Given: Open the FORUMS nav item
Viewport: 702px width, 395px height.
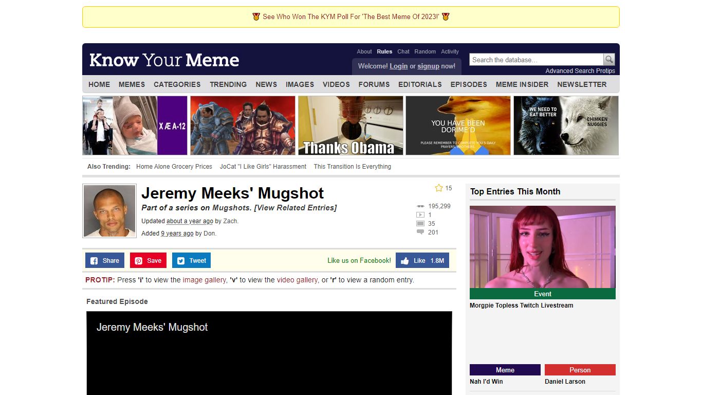Looking at the screenshot, I should click(x=374, y=84).
